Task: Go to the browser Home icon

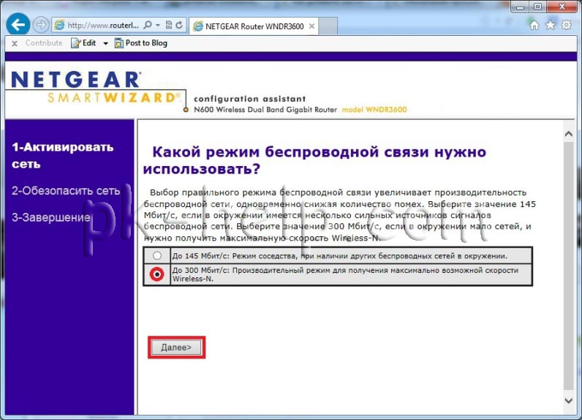Action: pos(534,26)
